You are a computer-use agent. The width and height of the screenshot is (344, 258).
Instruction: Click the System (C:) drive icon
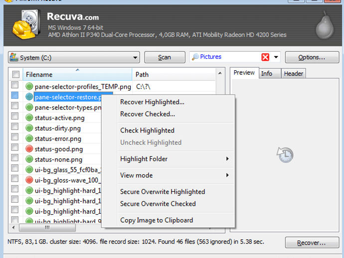(14, 57)
